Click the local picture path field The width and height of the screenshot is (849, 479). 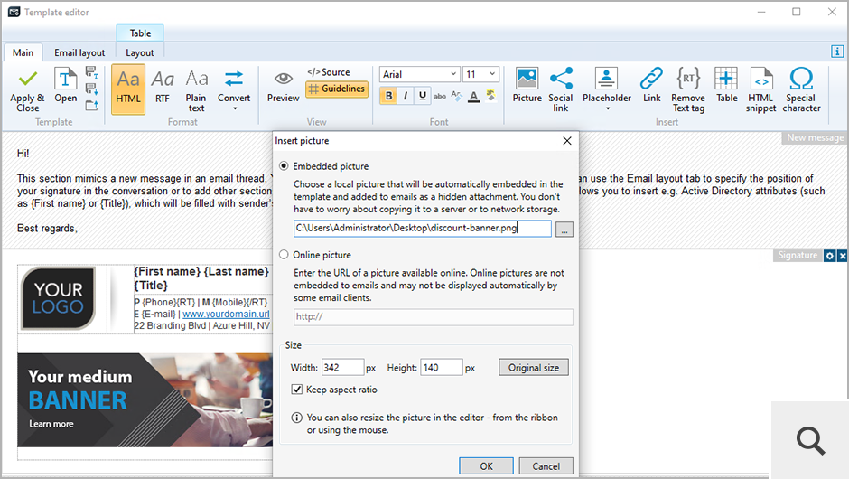click(423, 228)
